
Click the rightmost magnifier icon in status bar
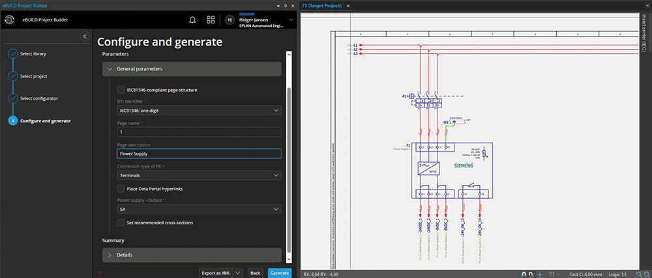(647, 274)
